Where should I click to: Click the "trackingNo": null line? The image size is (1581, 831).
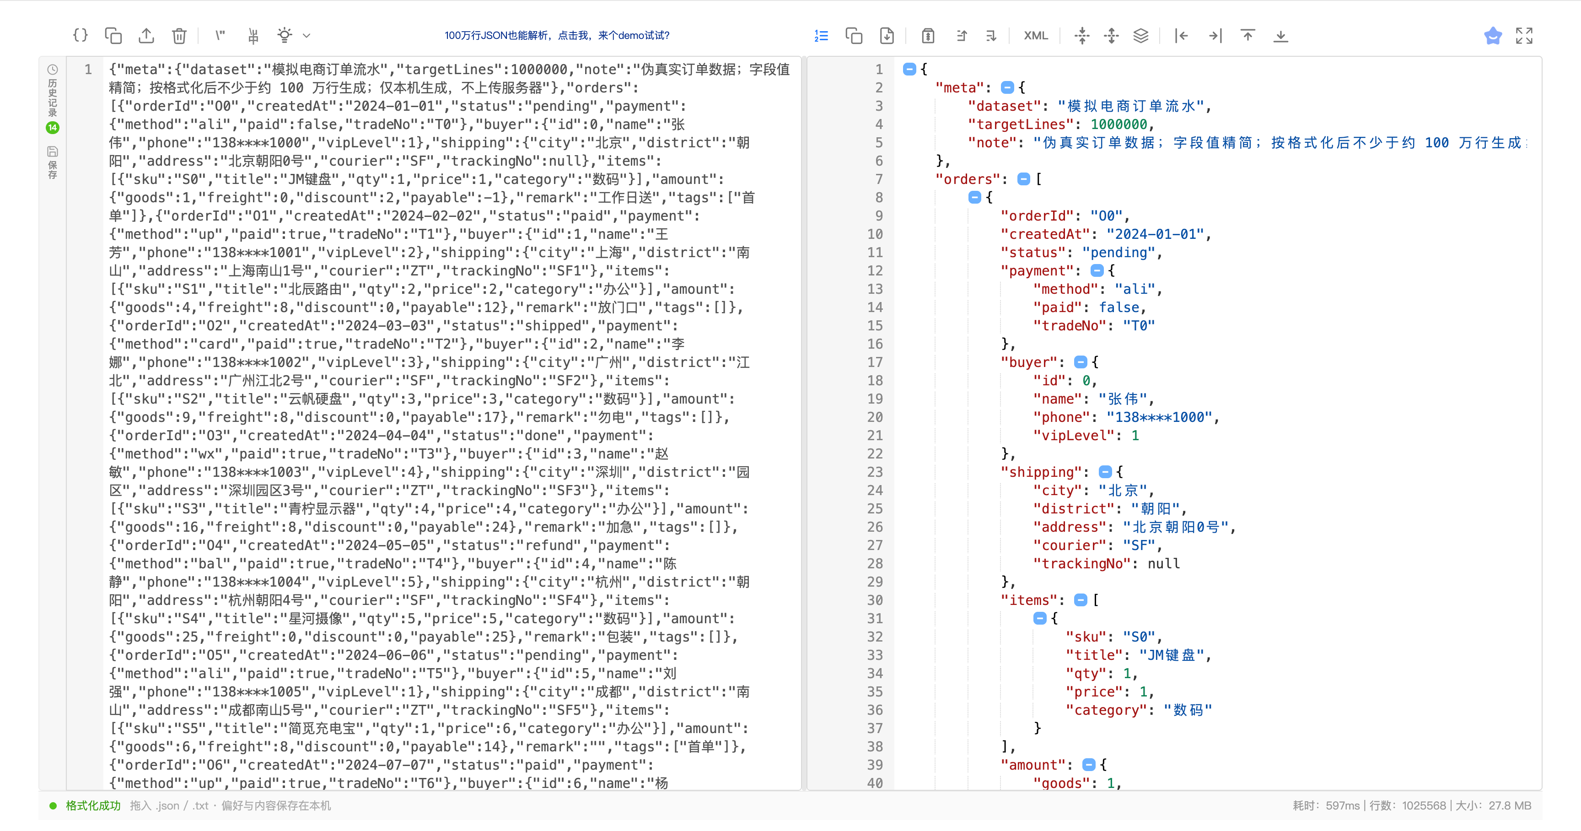click(1106, 563)
